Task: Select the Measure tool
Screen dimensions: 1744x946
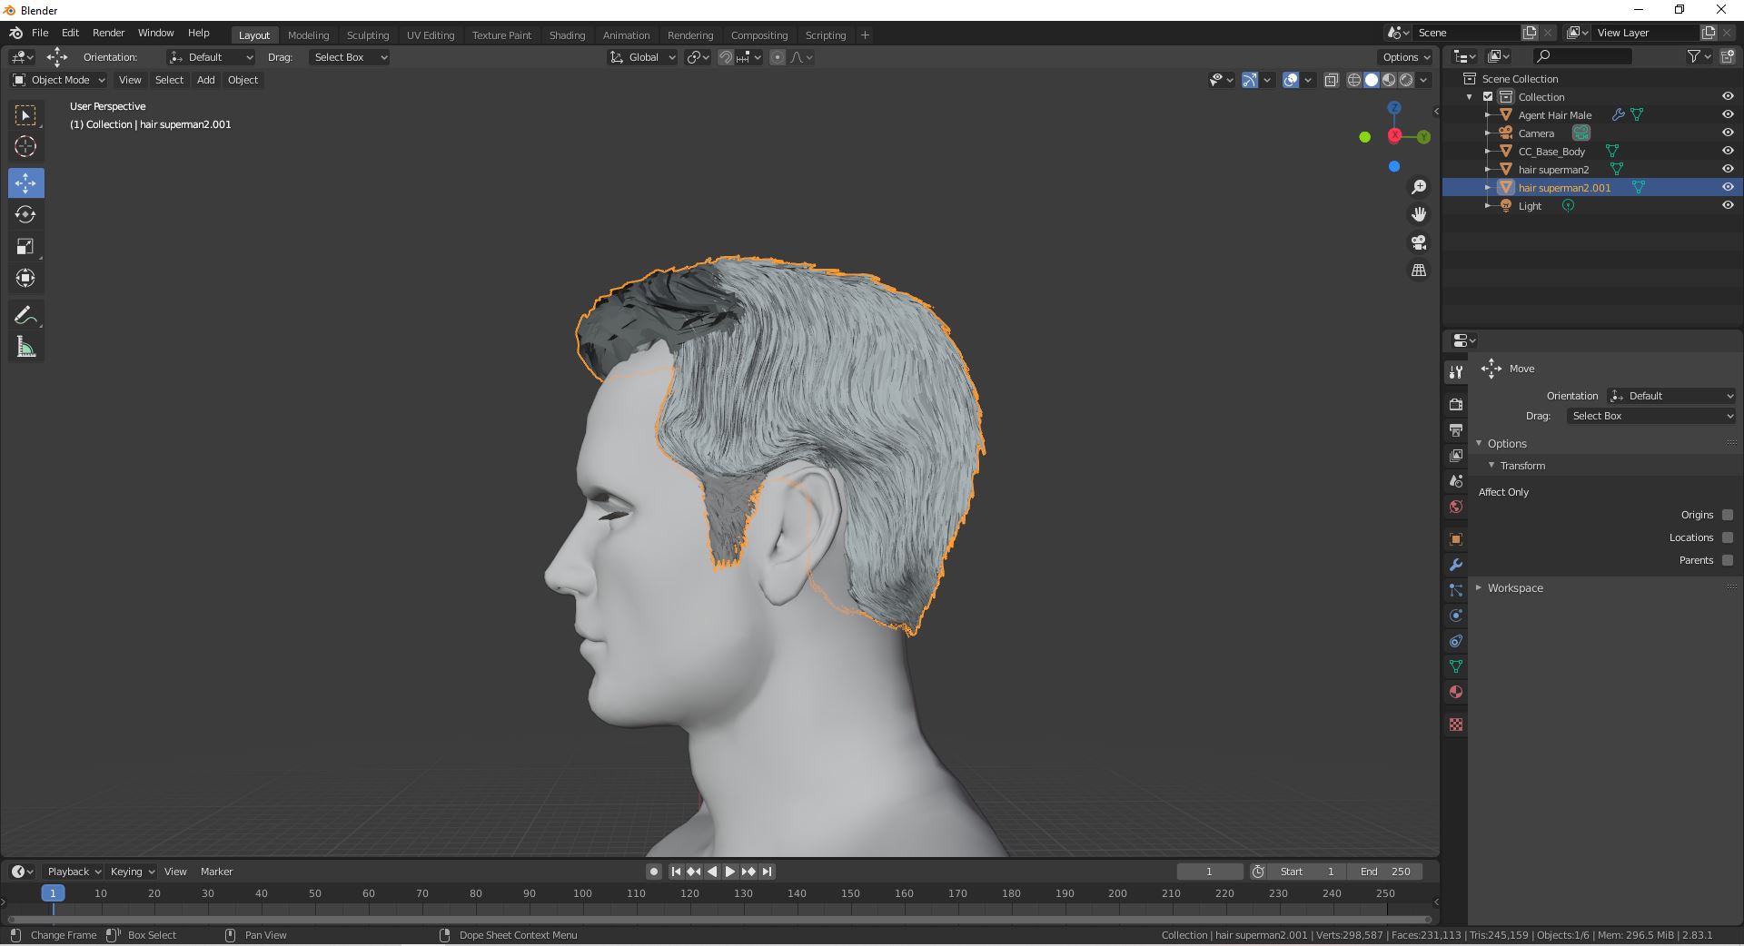Action: click(x=25, y=348)
